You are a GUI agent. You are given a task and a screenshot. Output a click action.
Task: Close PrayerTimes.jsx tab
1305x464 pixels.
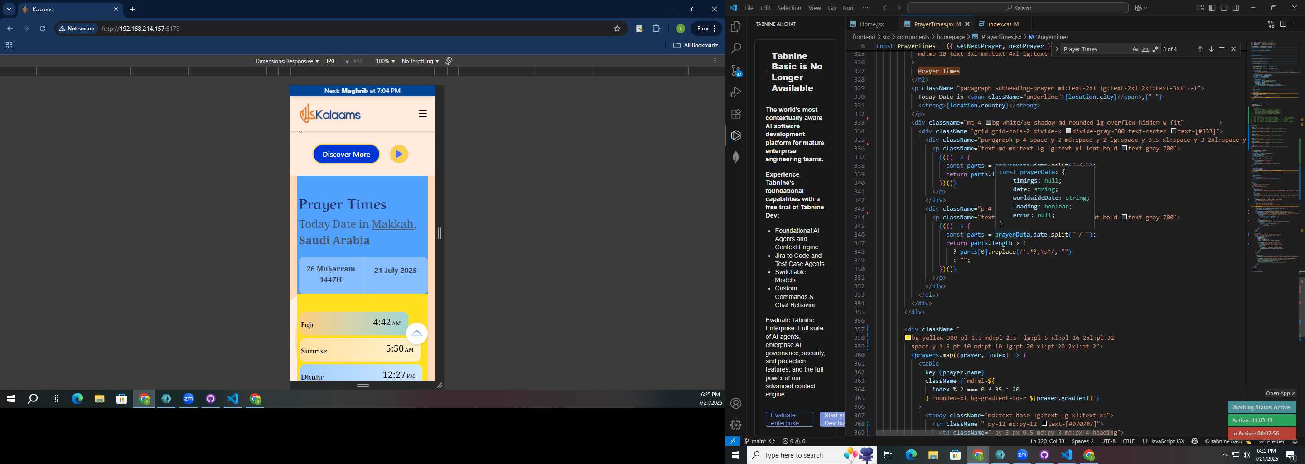tap(967, 24)
